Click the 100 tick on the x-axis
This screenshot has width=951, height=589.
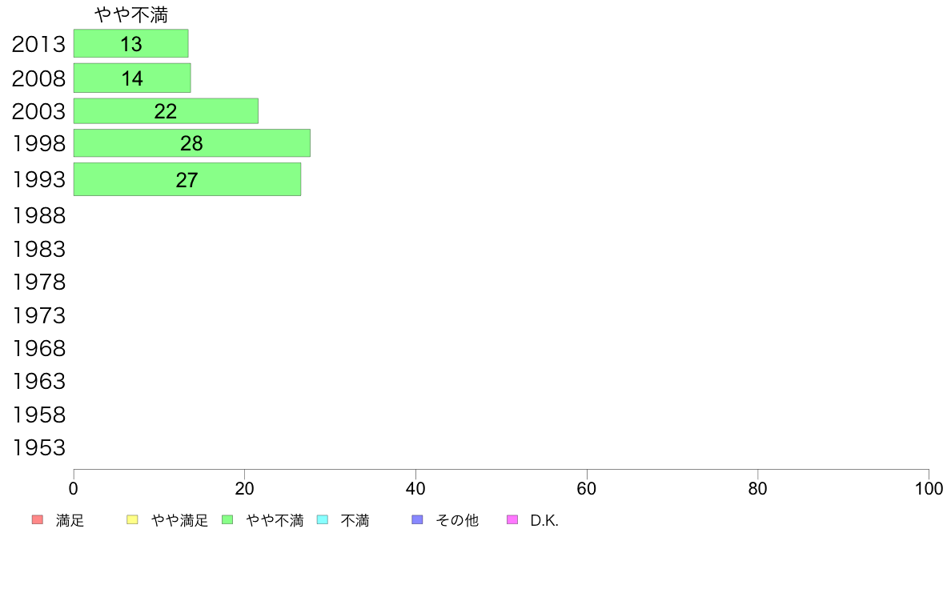(x=929, y=488)
